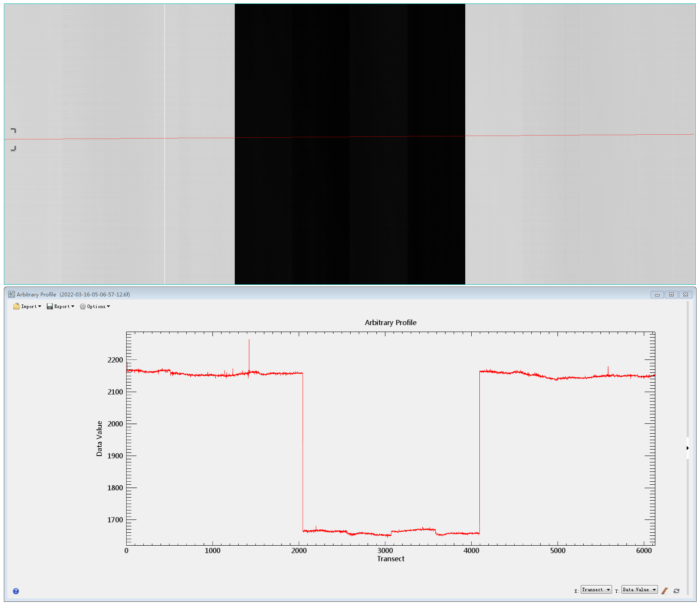Image resolution: width=700 pixels, height=607 pixels.
Task: Open the X axis Transect dropdown
Action: tap(596, 589)
